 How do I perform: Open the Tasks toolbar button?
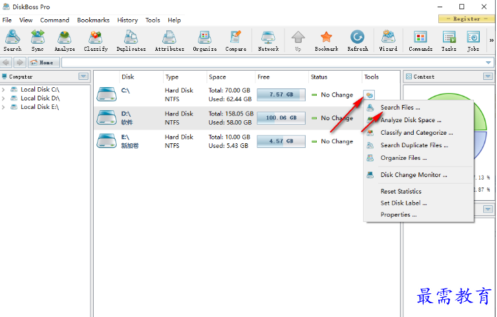click(x=449, y=40)
